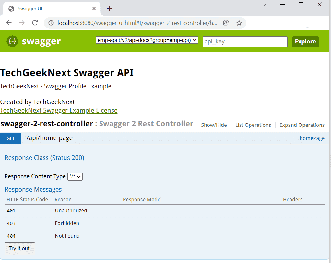This screenshot has width=331, height=263.
Task: Reload the Swagger UI page
Action: tap(35, 23)
